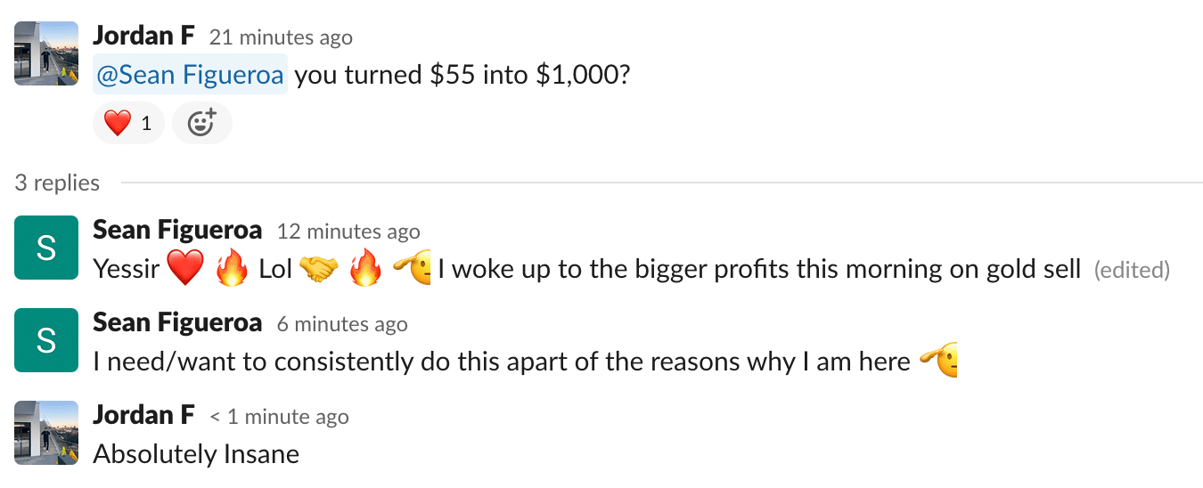Click the "(edited)" label on Sean's reply
Image resolution: width=1203 pixels, height=488 pixels.
click(1132, 270)
